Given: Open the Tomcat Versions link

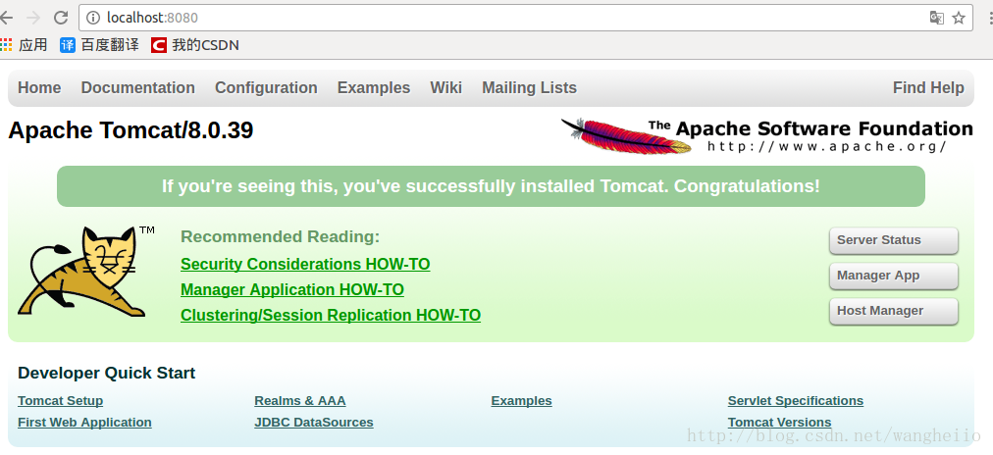Looking at the screenshot, I should [779, 422].
